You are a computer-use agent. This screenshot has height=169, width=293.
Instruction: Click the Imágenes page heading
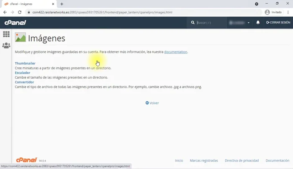[46, 38]
